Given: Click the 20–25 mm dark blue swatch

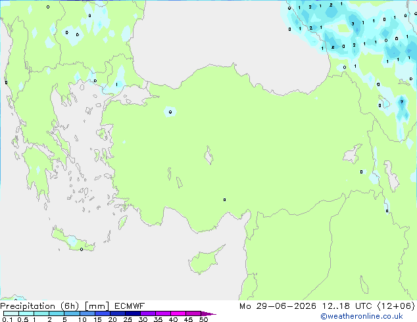Looking at the screenshot, I should [x=118, y=313].
